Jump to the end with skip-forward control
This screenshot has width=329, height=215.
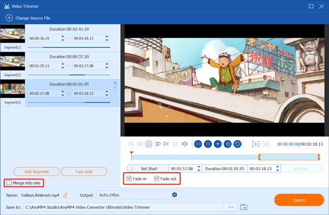pos(166,144)
